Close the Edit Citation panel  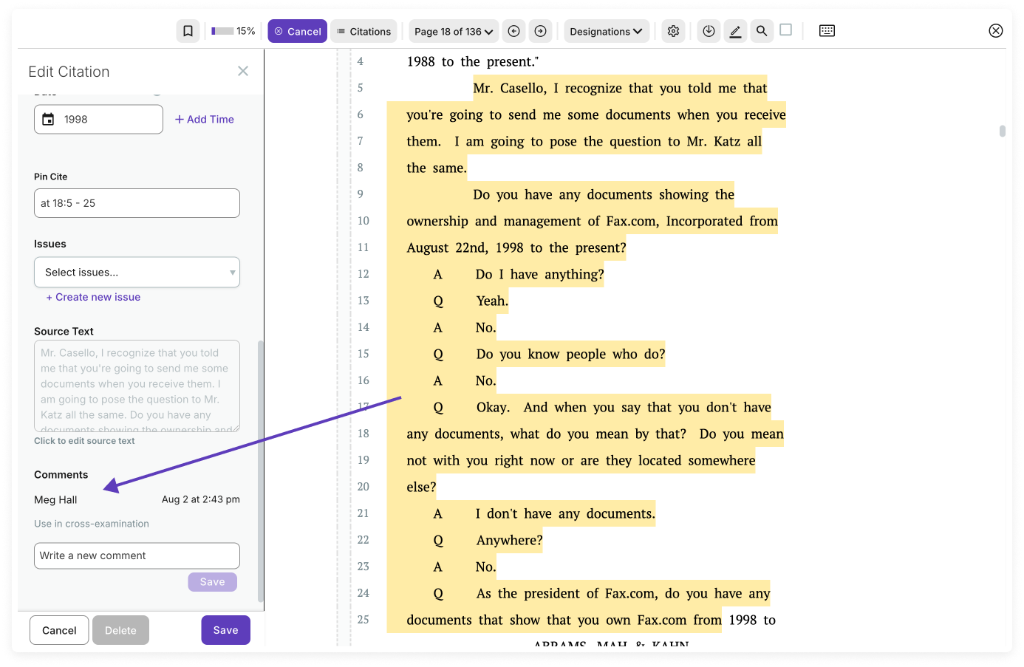click(243, 71)
